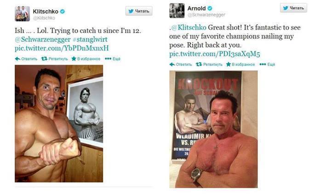Open More options under Klitschko's tweet
331x194 pixels.
[x=108, y=59]
